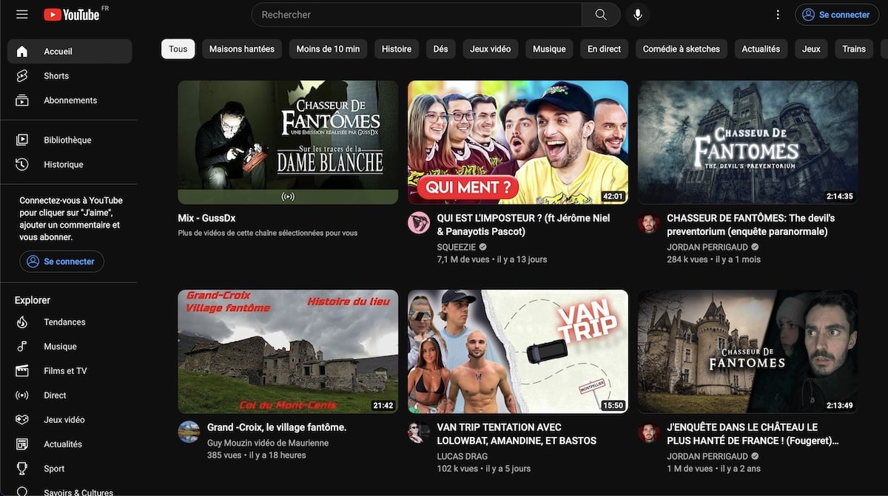Click Se connecter button in sidebar
Screen dimensions: 888x496
pos(62,262)
